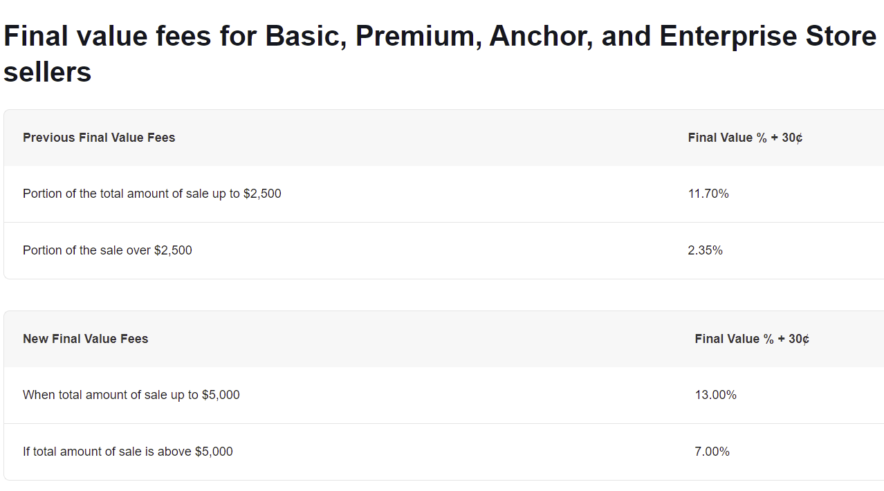Click 'Enterprise Store' in the page title
This screenshot has width=884, height=491.
[x=768, y=36]
